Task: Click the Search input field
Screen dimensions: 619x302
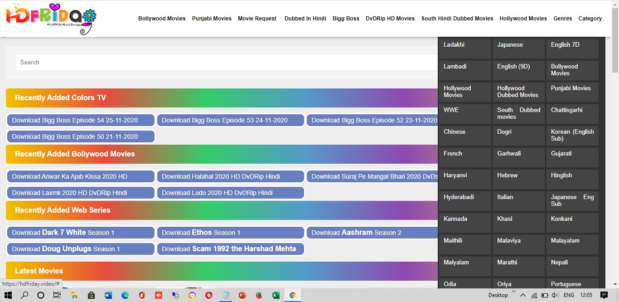Action: click(226, 62)
